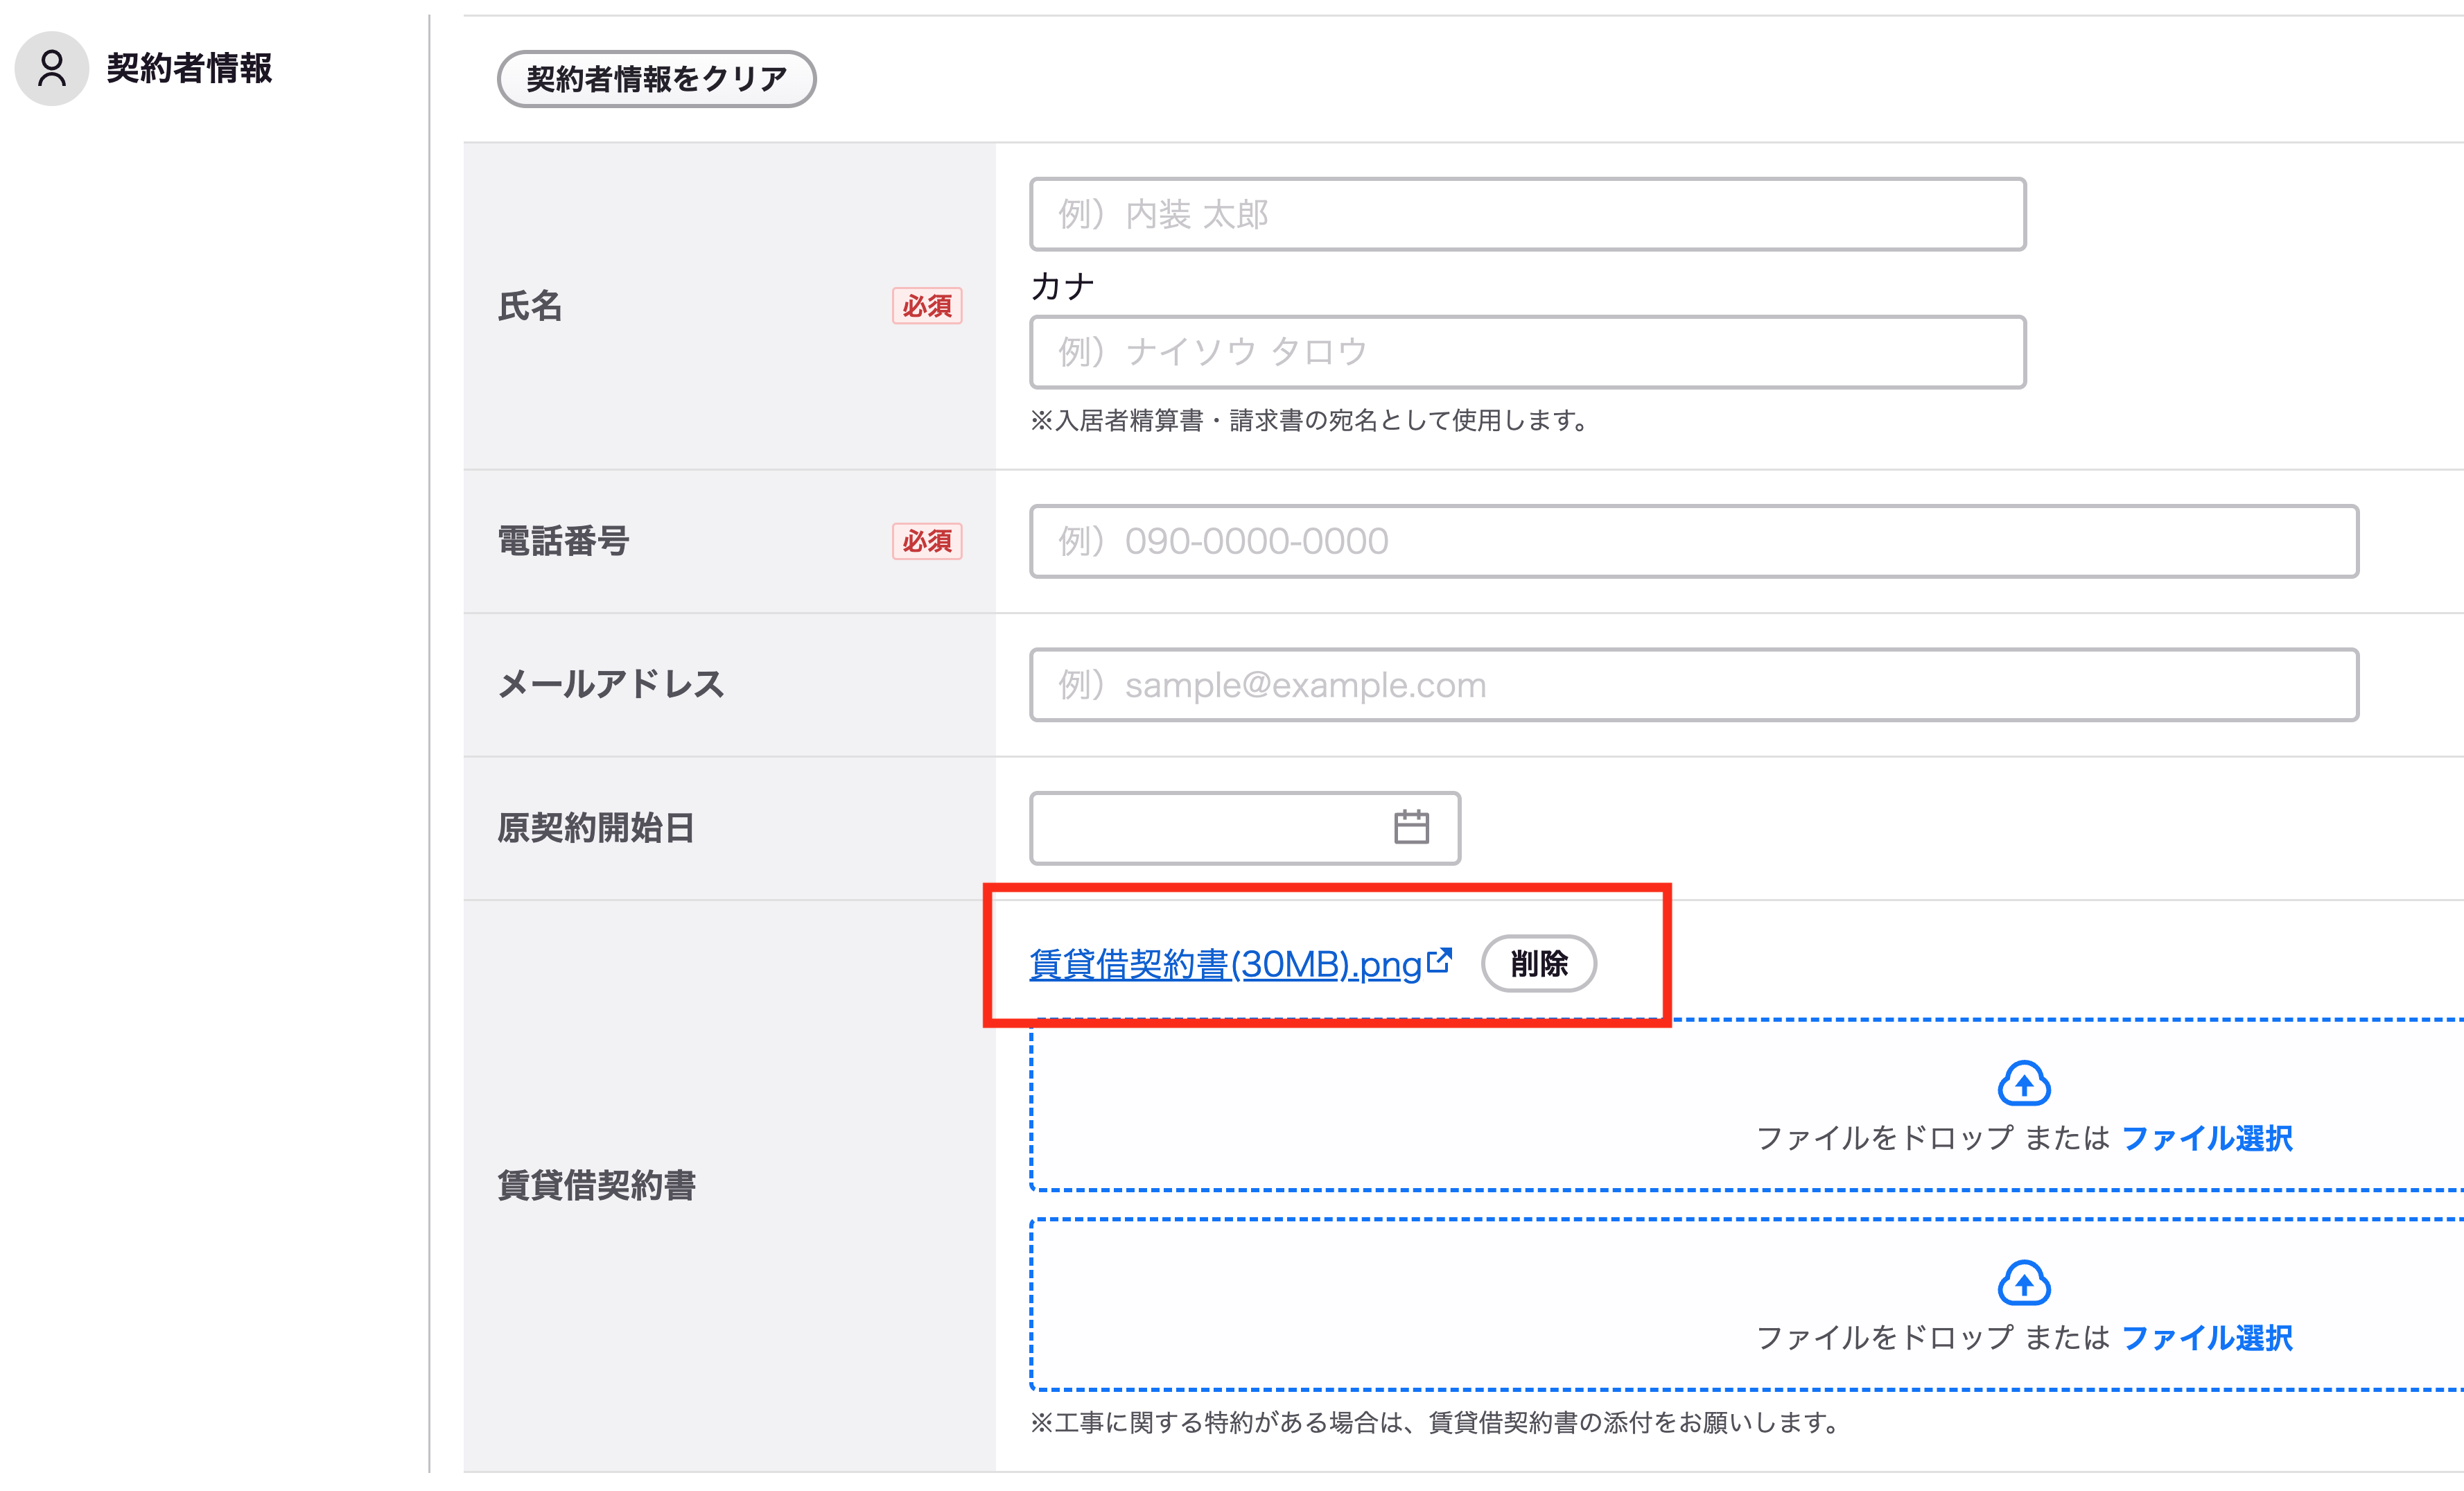Click the 契約者情報をクリア button
Image resolution: width=2464 pixels, height=1491 pixels.
tap(656, 79)
